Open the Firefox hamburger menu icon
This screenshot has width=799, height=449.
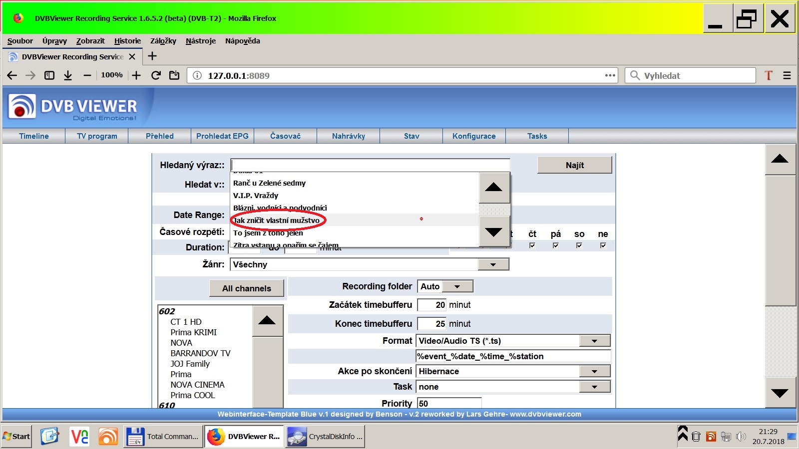coord(787,75)
